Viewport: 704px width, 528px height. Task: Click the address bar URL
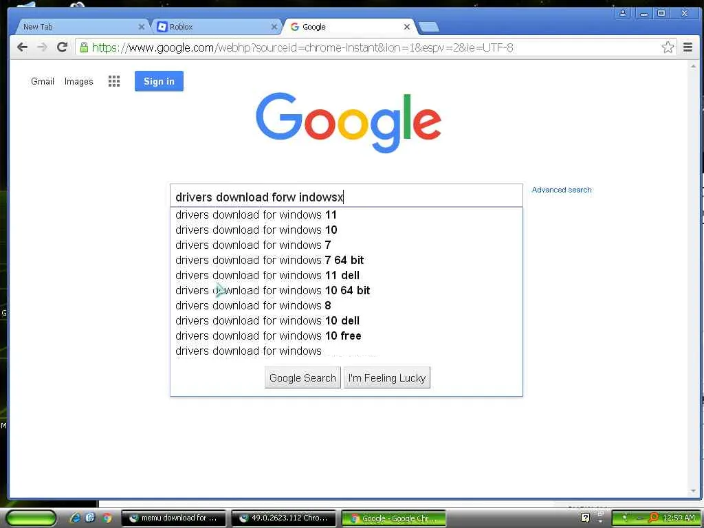[302, 47]
